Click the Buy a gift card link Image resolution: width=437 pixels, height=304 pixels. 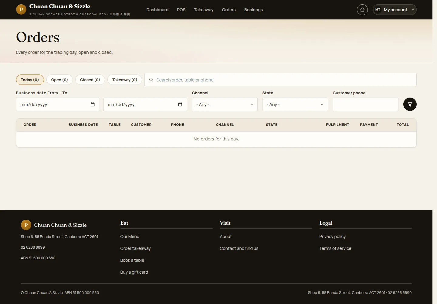point(134,272)
